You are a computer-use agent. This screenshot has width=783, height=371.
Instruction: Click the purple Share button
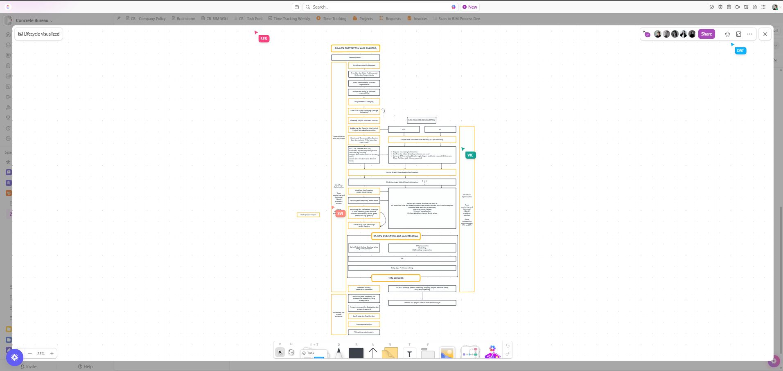(706, 34)
